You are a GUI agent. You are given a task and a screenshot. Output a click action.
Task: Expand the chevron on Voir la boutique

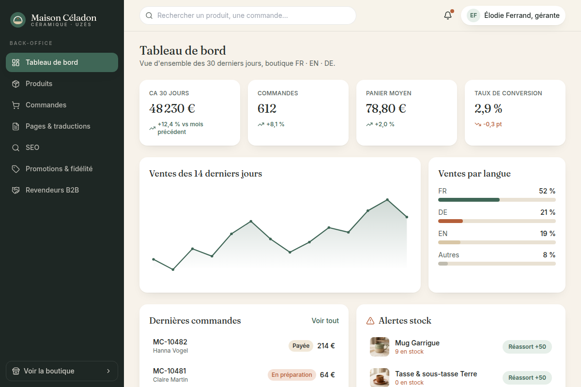[x=108, y=371]
